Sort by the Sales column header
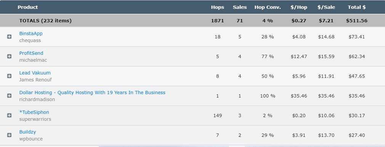 tap(240, 7)
